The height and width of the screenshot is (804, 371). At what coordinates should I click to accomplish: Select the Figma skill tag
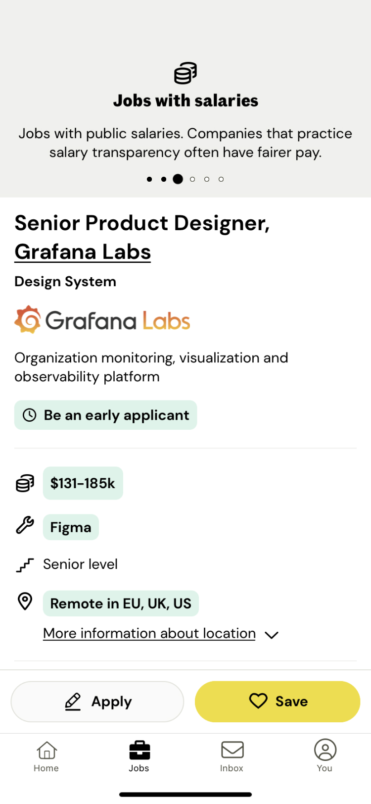coord(71,527)
